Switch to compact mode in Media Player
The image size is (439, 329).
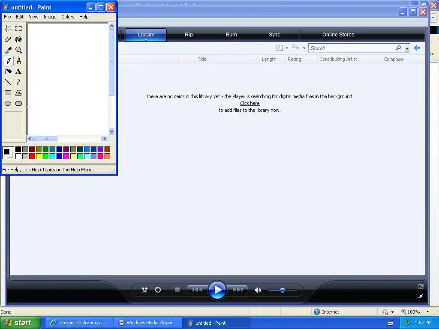421,296
